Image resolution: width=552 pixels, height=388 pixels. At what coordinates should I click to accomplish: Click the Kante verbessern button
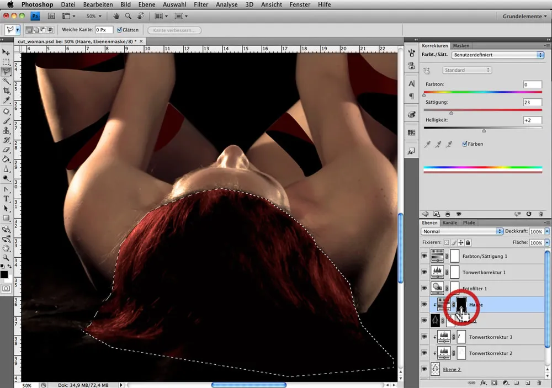pos(174,30)
